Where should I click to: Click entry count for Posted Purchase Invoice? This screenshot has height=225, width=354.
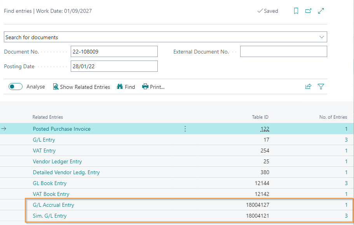[346, 129]
